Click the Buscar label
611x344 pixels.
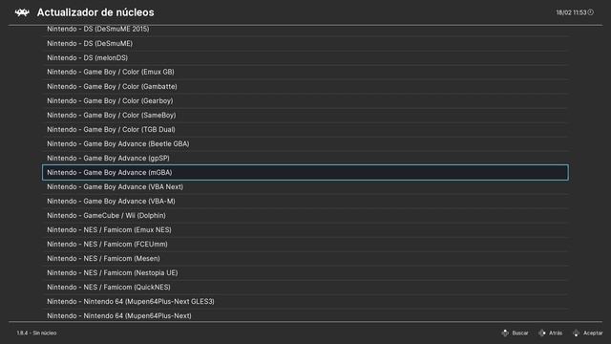(x=520, y=333)
